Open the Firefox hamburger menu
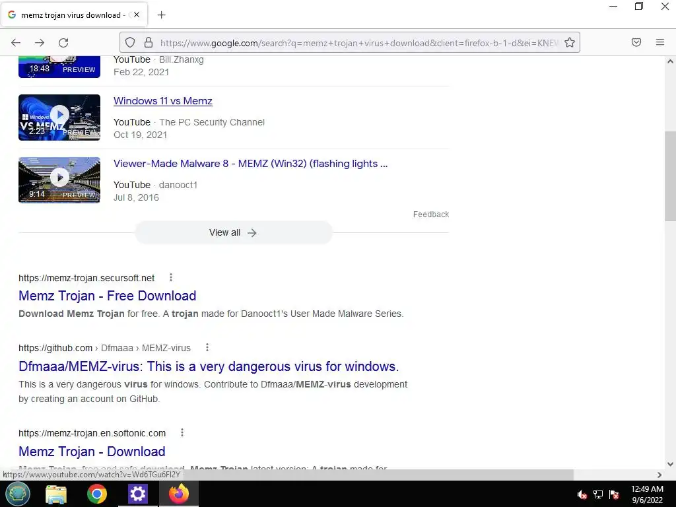The image size is (676, 507). click(660, 42)
